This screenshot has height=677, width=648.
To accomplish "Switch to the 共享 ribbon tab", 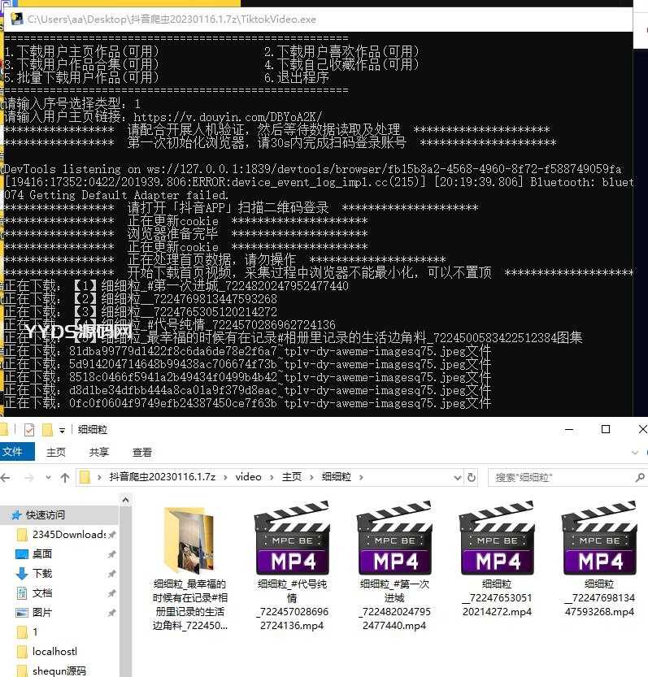I will coord(99,452).
